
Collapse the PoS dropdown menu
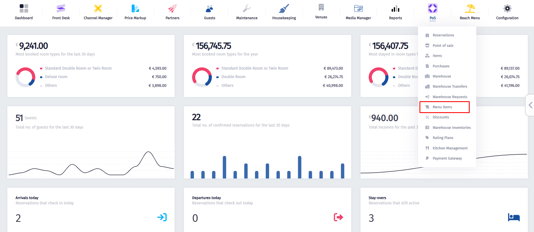click(x=432, y=12)
